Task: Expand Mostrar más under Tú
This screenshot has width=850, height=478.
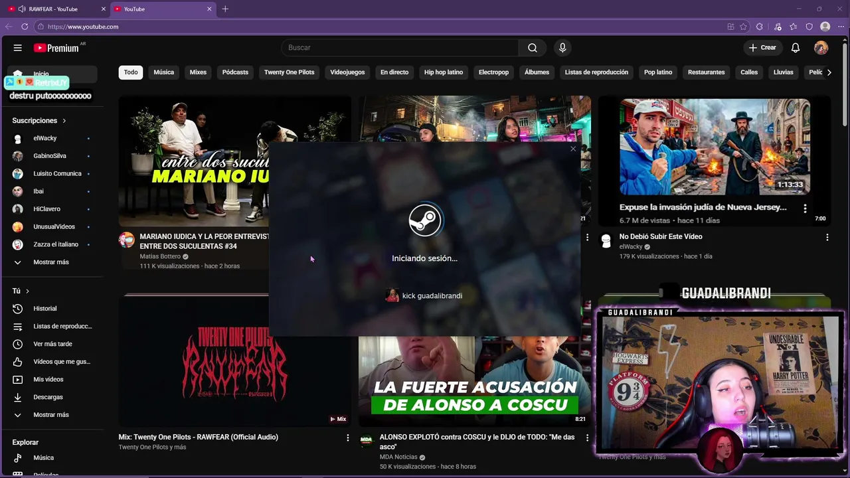Action: click(x=54, y=415)
